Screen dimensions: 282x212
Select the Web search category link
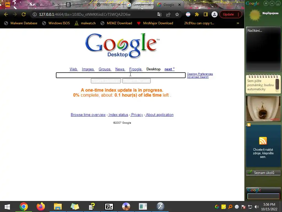tap(73, 69)
